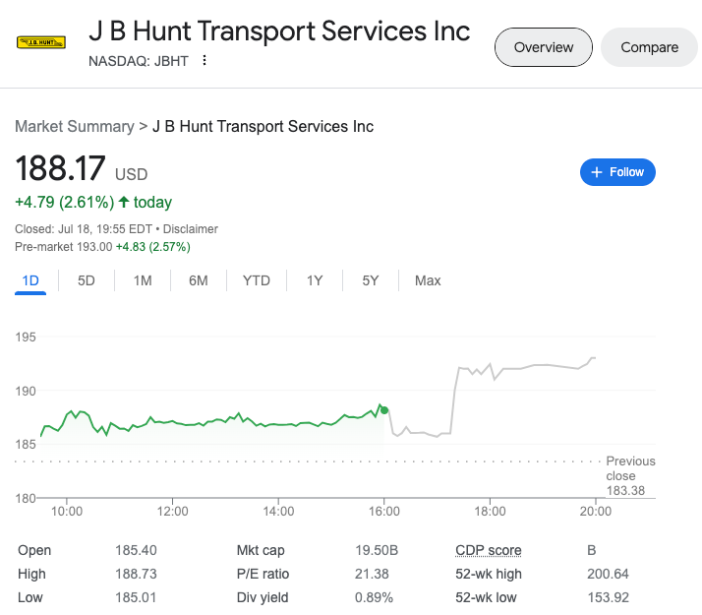Click the plus icon on the Follow button
The image size is (702, 615).
tap(597, 172)
